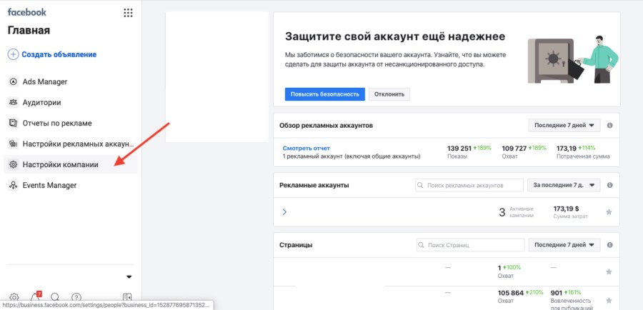Click the Настройки компании gear icon
This screenshot has width=643, height=310.
[13, 165]
